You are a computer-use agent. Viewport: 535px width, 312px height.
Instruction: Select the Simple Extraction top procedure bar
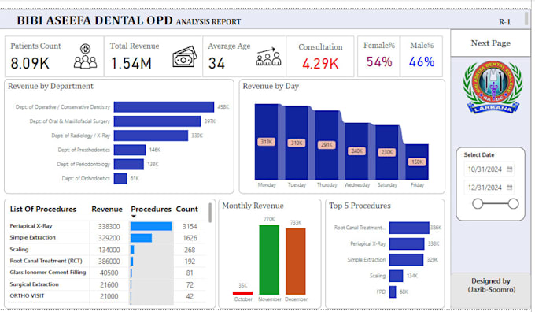[406, 260]
